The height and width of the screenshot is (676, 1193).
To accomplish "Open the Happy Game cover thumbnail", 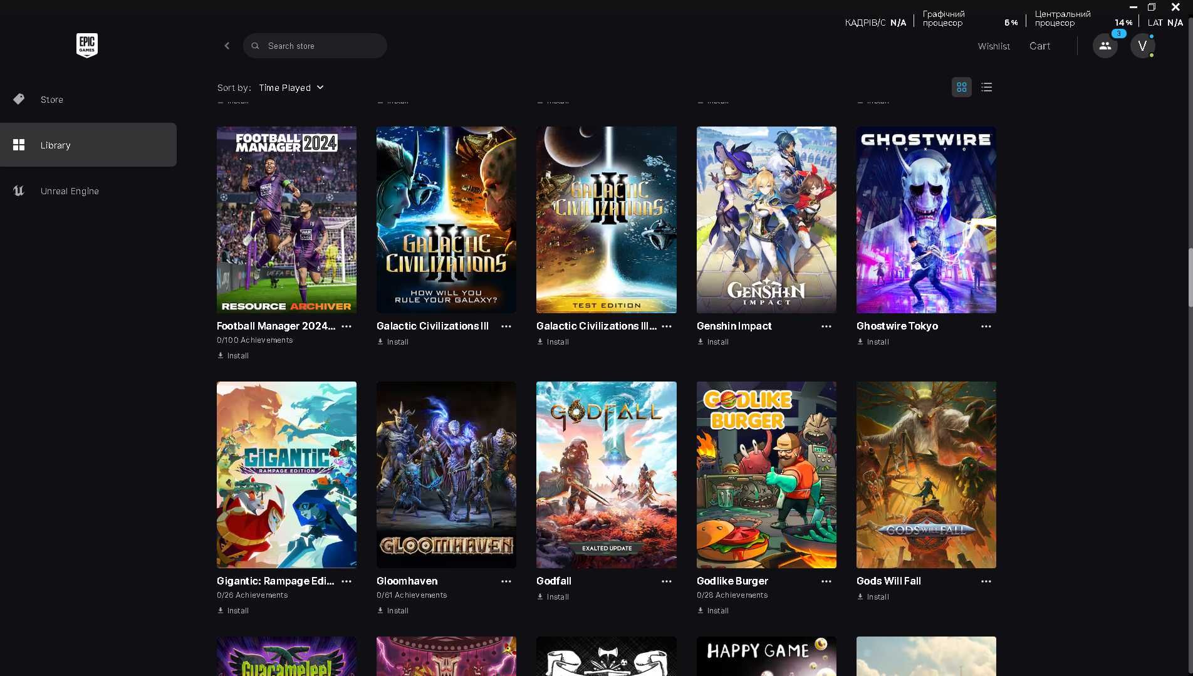I will point(766,656).
